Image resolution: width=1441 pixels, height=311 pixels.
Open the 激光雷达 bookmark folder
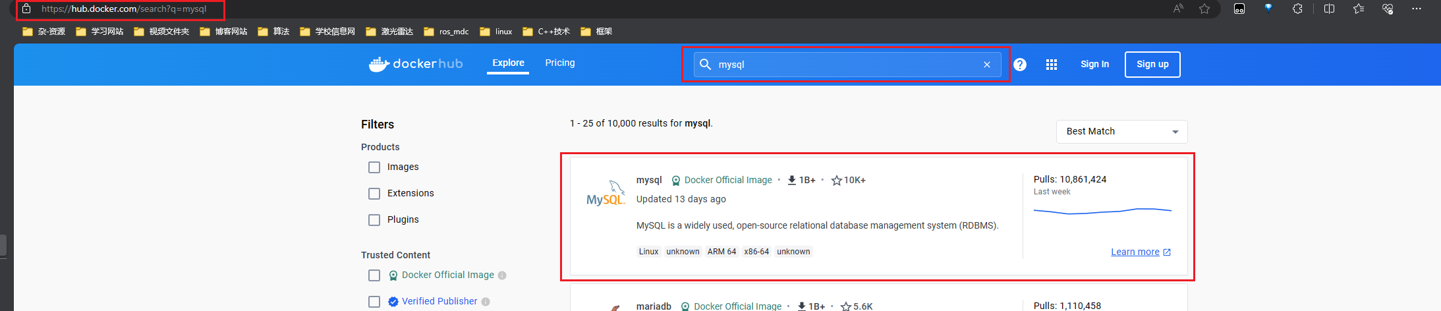pos(389,32)
